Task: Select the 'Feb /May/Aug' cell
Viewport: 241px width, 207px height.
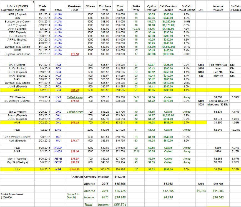Action: (218, 65)
